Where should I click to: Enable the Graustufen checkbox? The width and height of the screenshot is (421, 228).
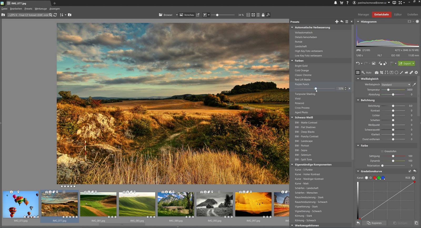pyautogui.click(x=382, y=151)
